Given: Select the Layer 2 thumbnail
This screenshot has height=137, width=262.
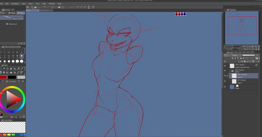Looking at the screenshot, I should coord(234,76).
